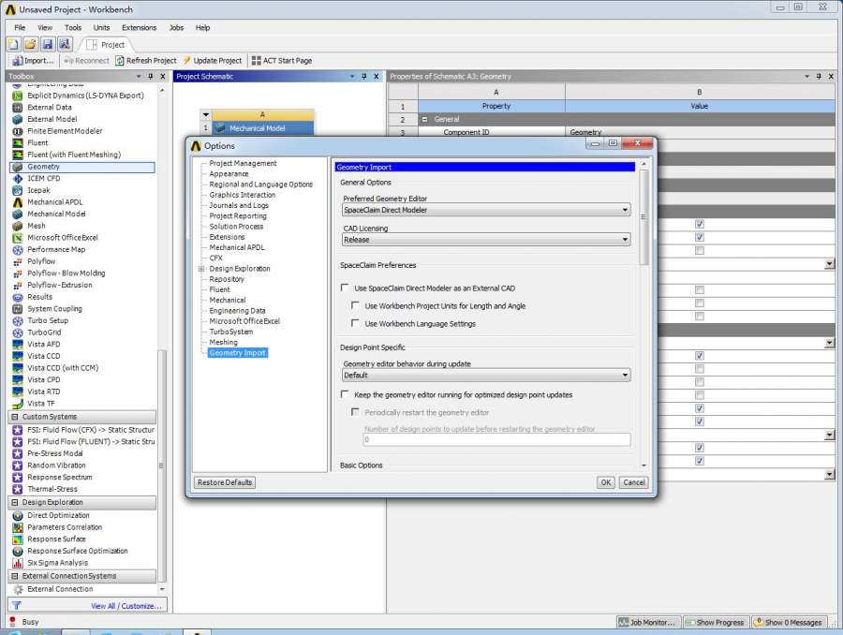Image resolution: width=843 pixels, height=635 pixels.
Task: Open the File menu
Action: (x=20, y=27)
